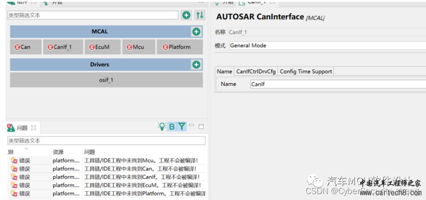Switch to the Config Time Support tab

click(306, 71)
